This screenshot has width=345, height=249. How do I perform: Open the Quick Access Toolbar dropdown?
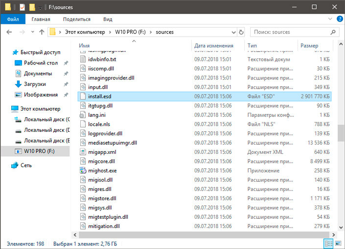[x=40, y=8]
